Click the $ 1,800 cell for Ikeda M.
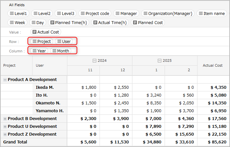This screenshot has width=230, height=147. [84, 87]
